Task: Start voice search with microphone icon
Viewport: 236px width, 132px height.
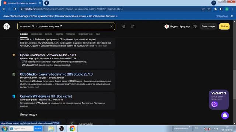Action: (x=124, y=26)
